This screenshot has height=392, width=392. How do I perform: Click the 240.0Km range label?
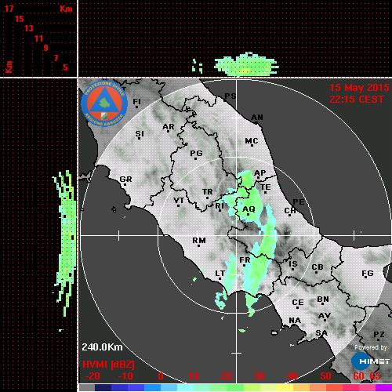point(102,347)
